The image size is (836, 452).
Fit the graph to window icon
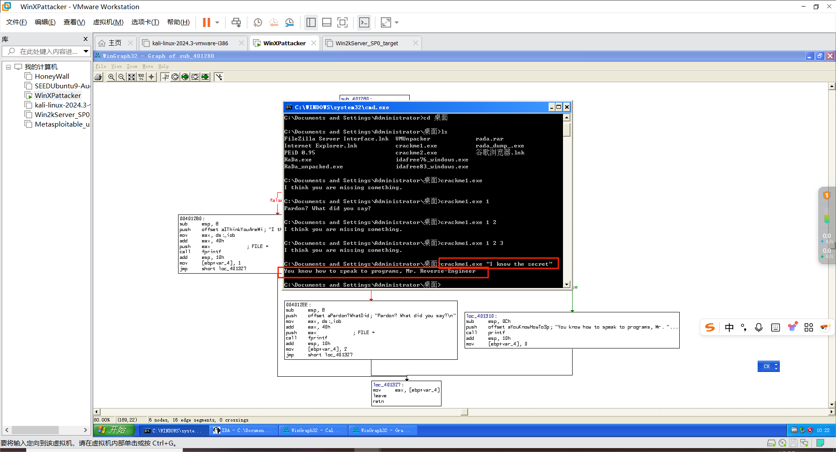pyautogui.click(x=131, y=77)
